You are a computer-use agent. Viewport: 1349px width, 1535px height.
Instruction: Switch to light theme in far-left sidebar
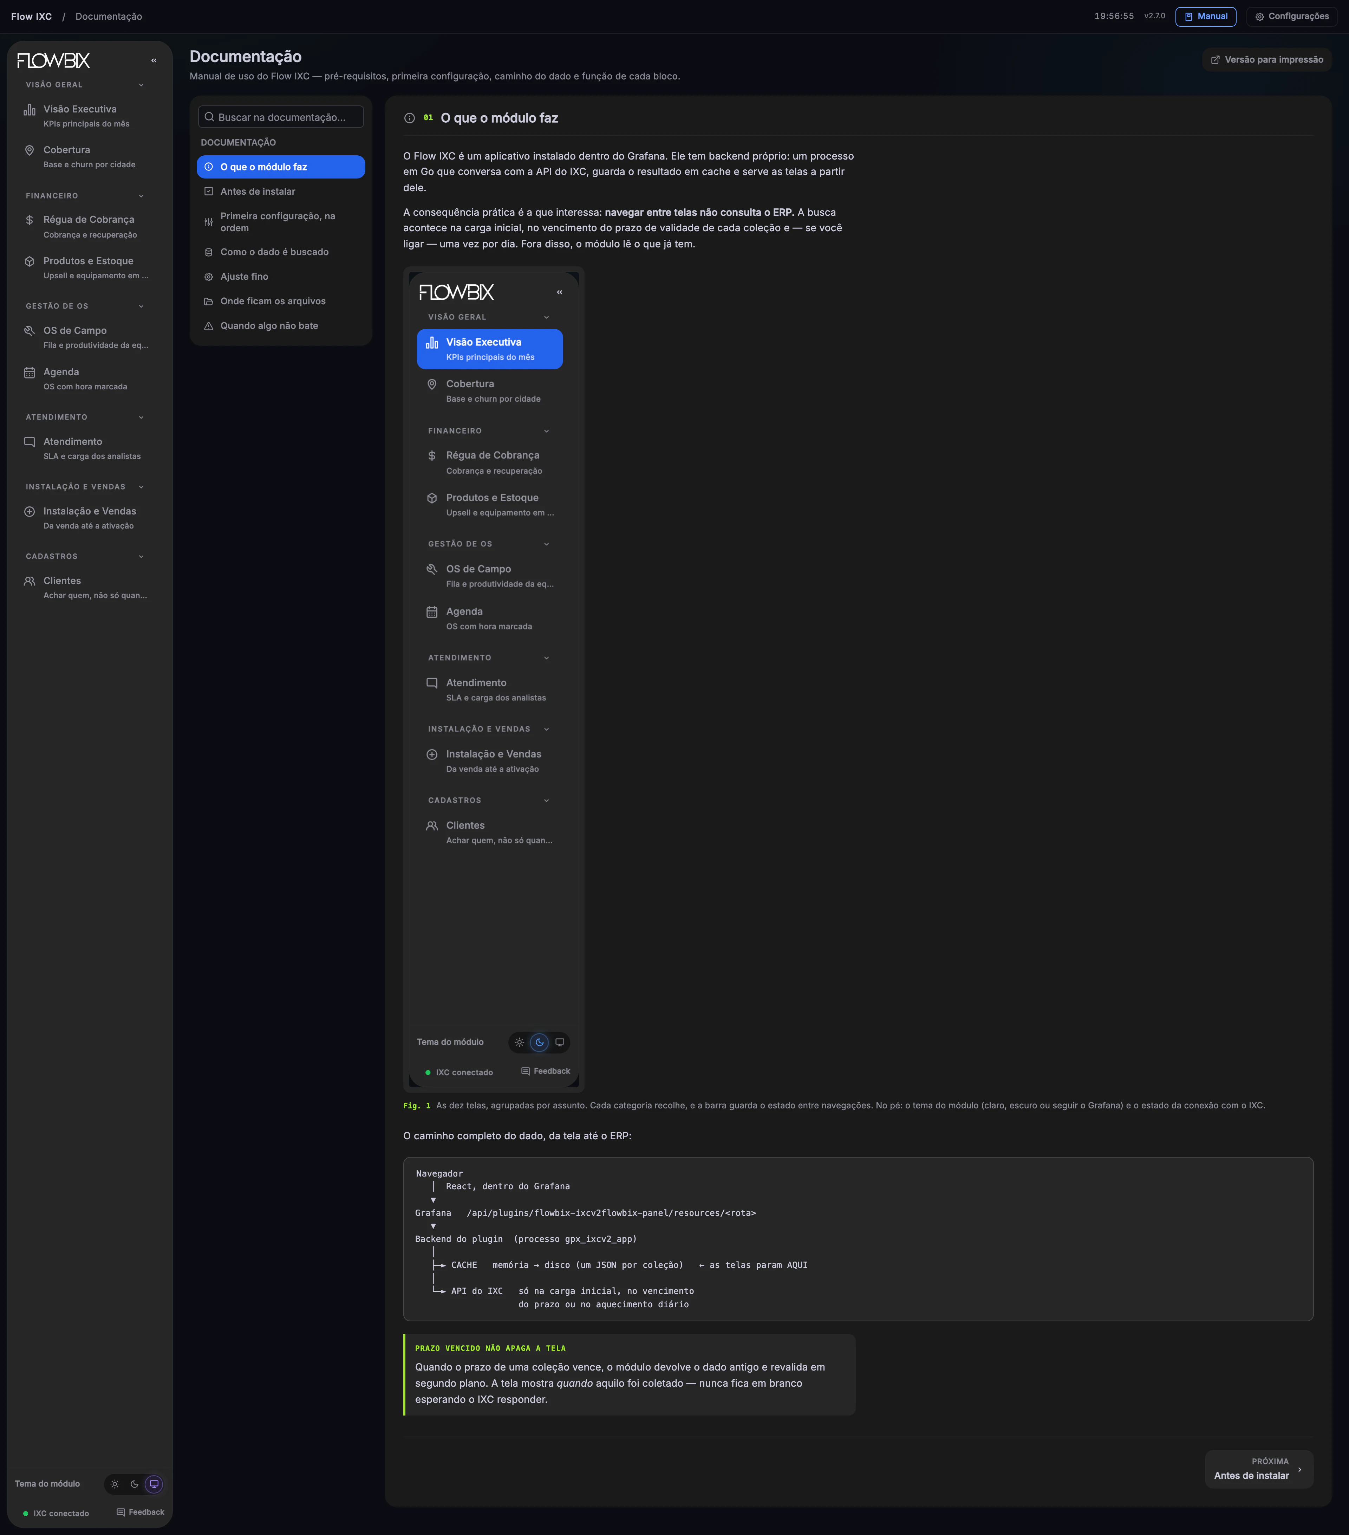point(115,1483)
